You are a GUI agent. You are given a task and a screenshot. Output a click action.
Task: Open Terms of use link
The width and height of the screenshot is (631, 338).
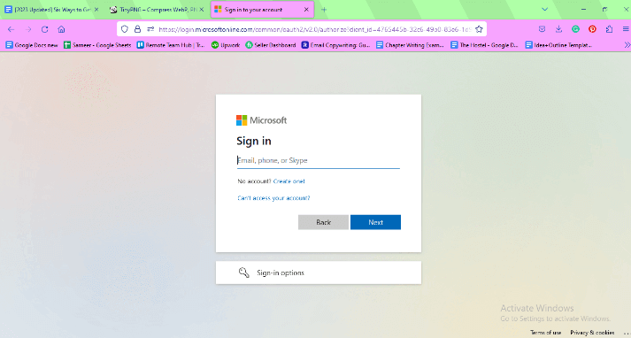pos(546,333)
